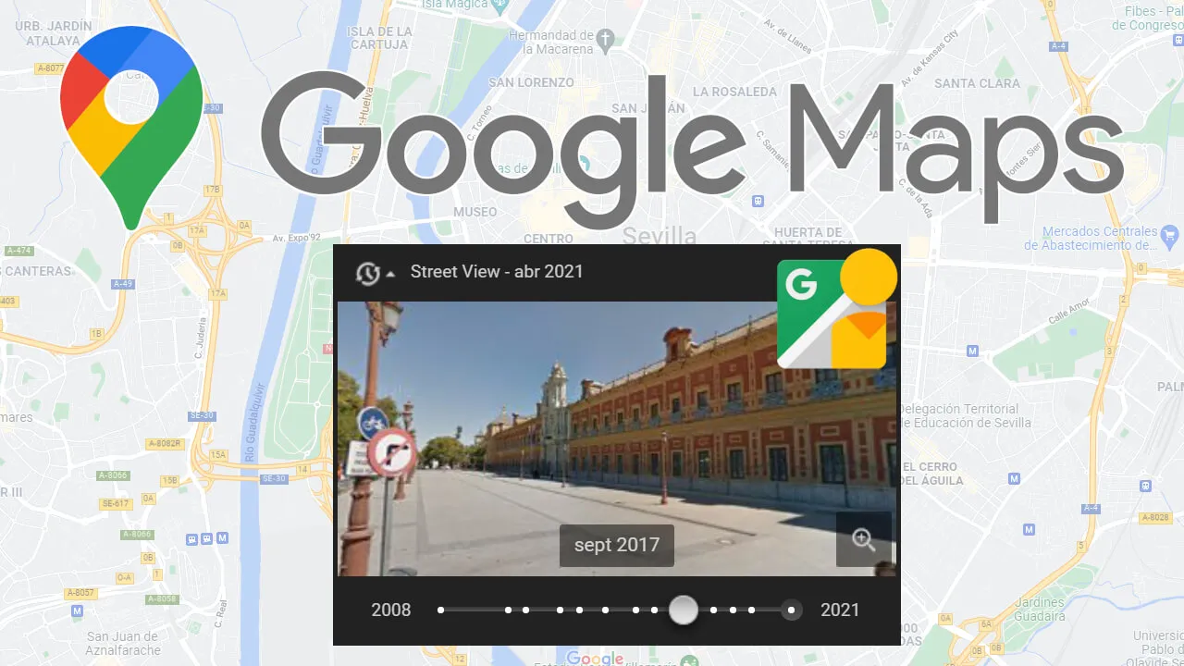The width and height of the screenshot is (1184, 666).
Task: Click the 'Sevilla' city label
Action: pos(659,235)
